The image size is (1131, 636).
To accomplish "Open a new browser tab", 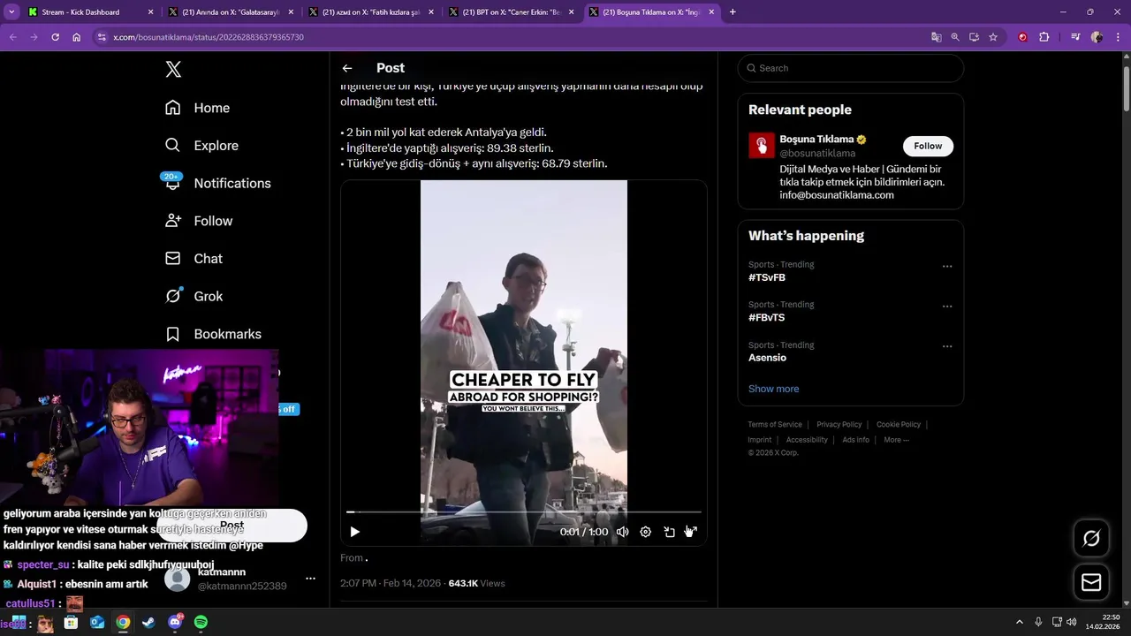I will coord(732,12).
